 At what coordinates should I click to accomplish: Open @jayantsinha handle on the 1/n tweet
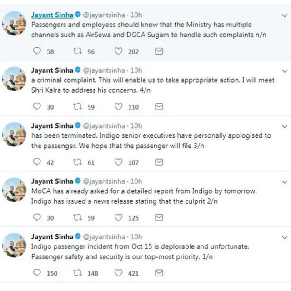click(x=105, y=237)
